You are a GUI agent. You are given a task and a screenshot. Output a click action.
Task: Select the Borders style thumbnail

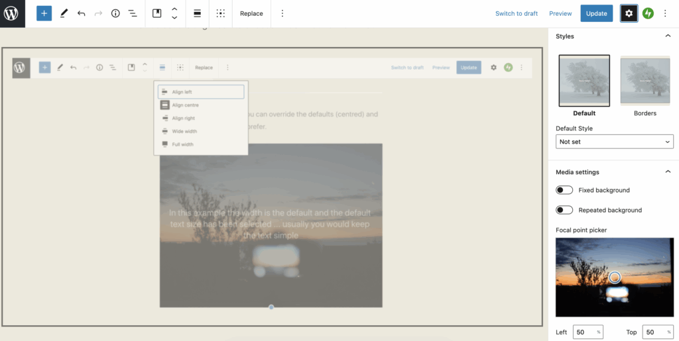(645, 81)
